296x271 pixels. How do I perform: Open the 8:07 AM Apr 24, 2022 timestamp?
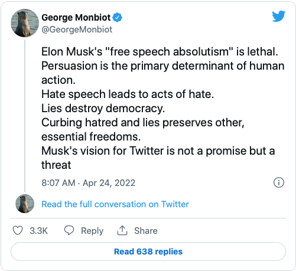coord(88,183)
